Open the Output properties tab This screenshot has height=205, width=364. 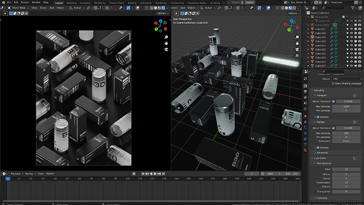(305, 92)
